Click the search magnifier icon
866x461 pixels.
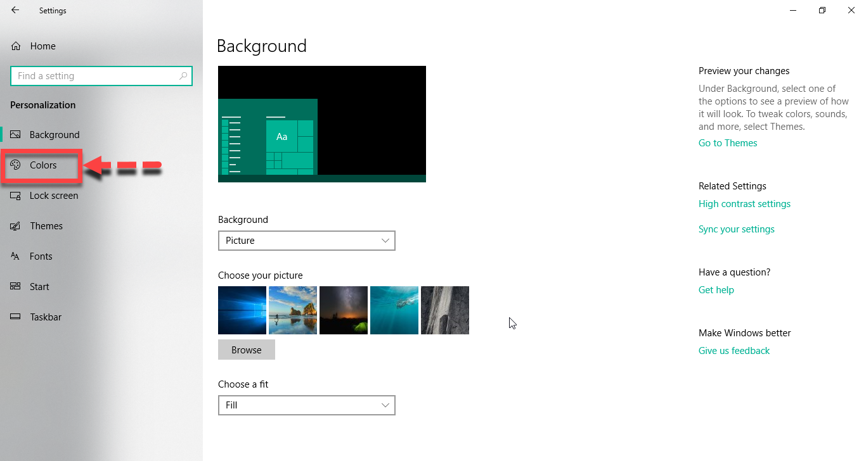tap(183, 76)
